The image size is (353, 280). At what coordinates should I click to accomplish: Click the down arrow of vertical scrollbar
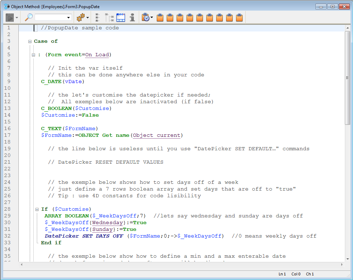tap(347, 258)
